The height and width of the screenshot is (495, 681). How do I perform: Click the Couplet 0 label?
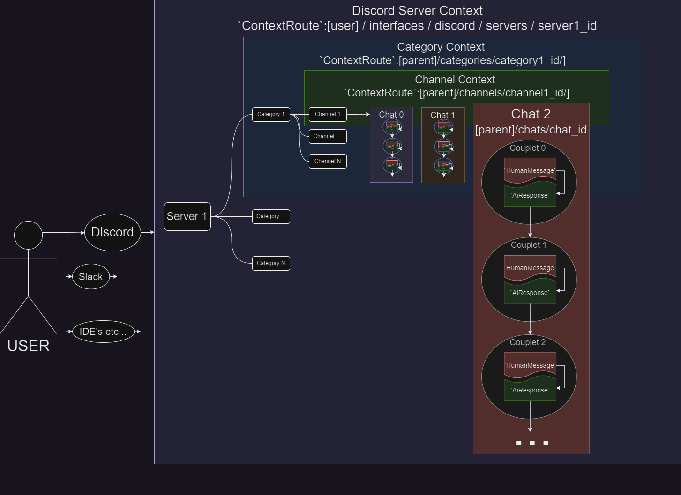click(x=528, y=148)
